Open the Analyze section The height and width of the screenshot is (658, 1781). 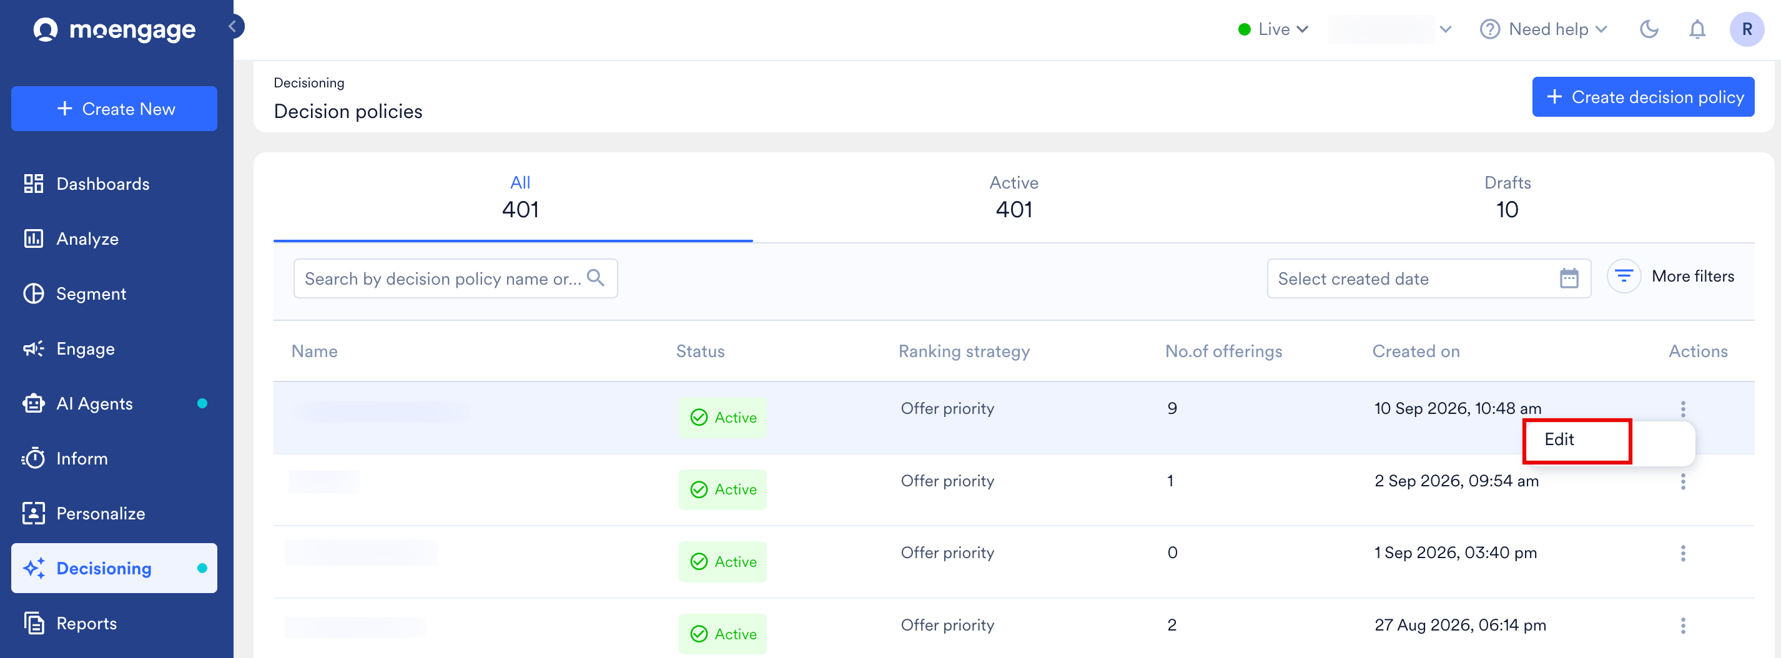coord(114,238)
